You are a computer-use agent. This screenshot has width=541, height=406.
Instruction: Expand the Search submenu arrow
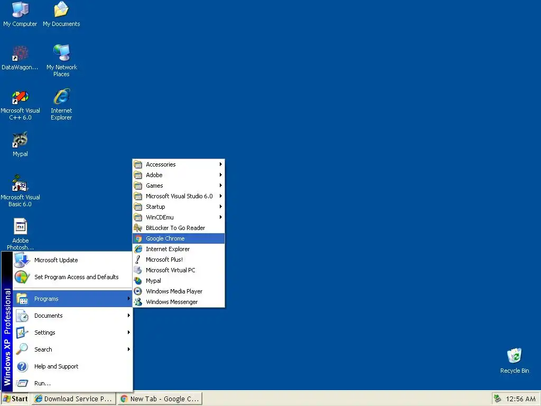(x=129, y=349)
